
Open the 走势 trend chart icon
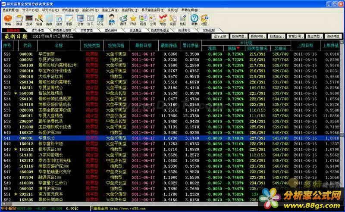29,20
